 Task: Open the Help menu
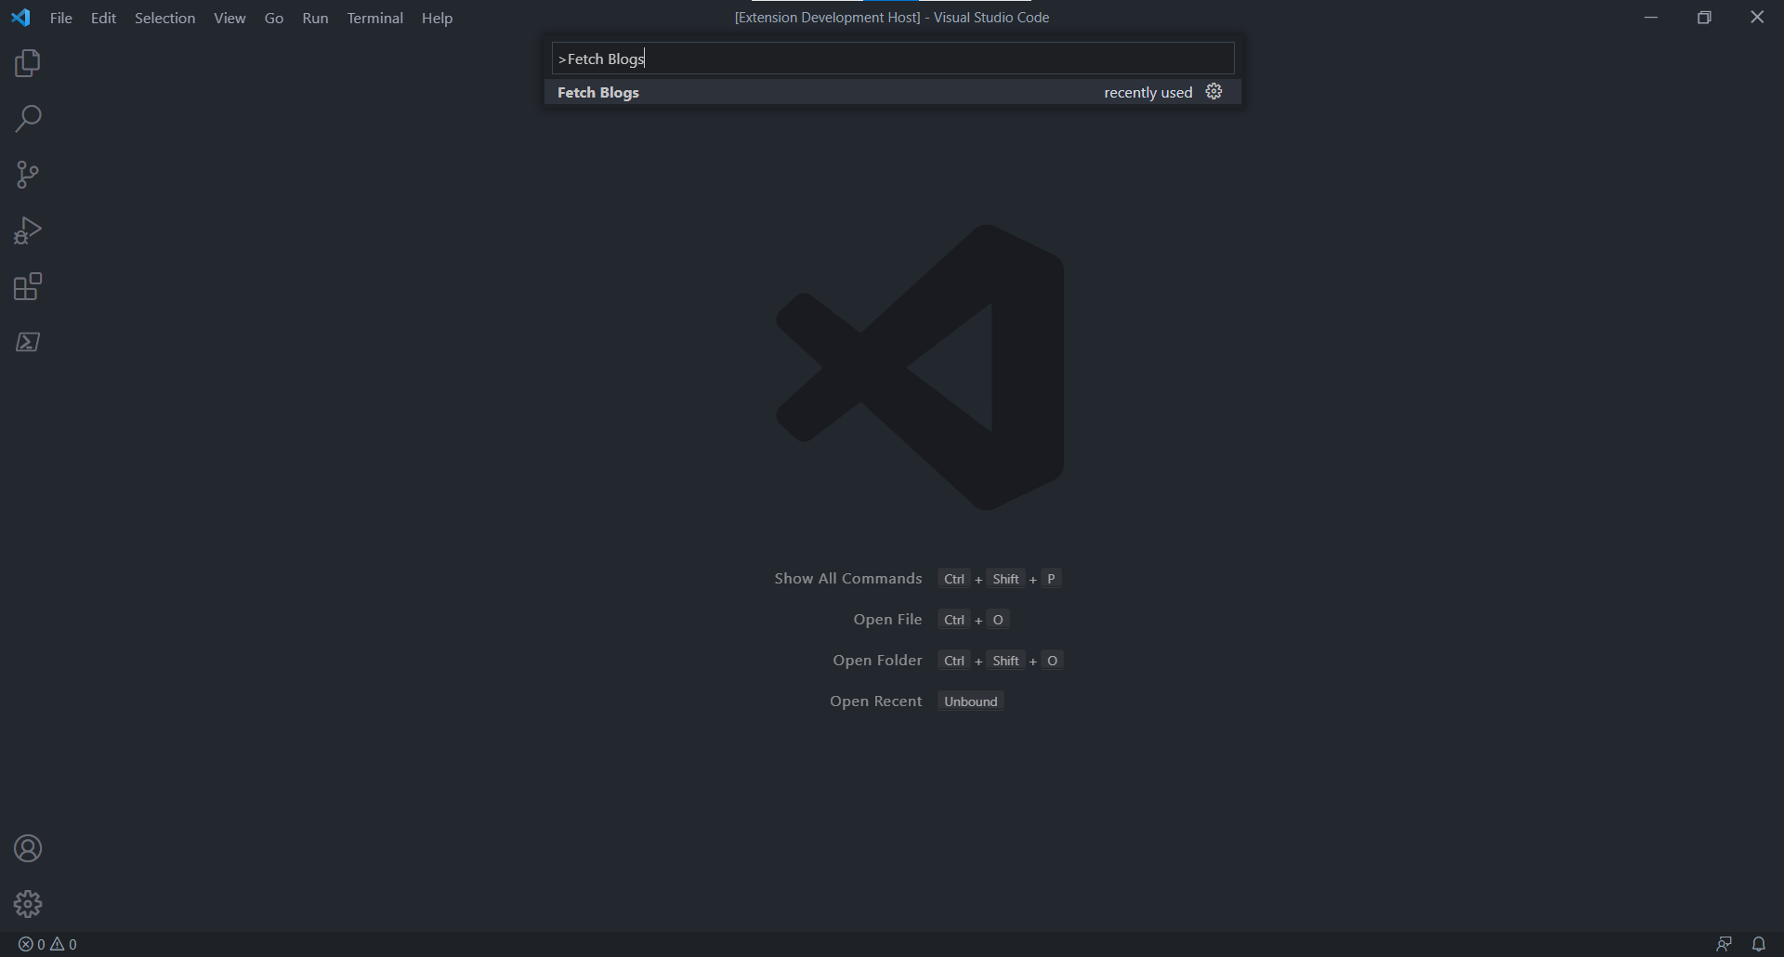pos(437,18)
